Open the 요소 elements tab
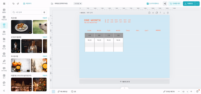Image resolution: width=201 pixels, height=94 pixels. pos(4,40)
